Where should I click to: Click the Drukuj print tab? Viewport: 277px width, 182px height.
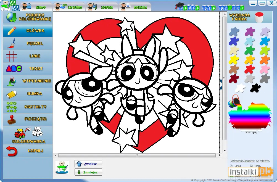pos(135,7)
